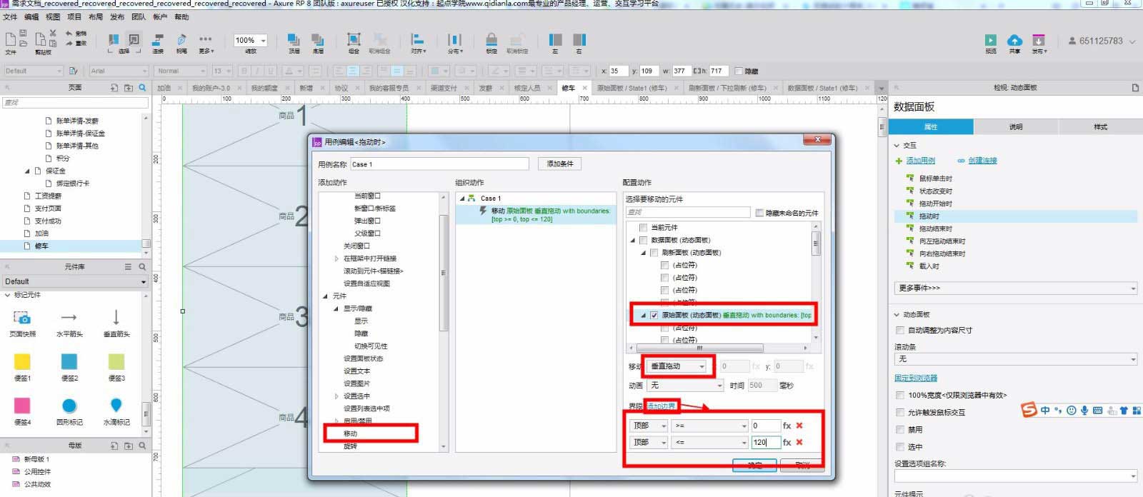This screenshot has width=1143, height=497.
Task: Select the Lock (锁定) toolbar icon
Action: coord(491,40)
